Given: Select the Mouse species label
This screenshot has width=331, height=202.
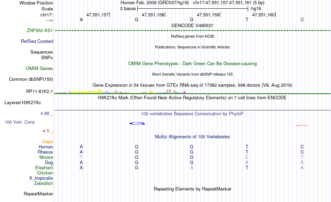Looking at the screenshot, I should click(x=46, y=157).
